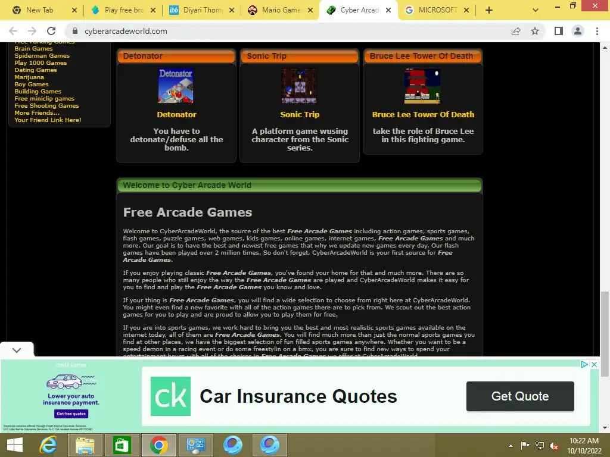The image size is (610, 457).
Task: Click the scrollbar down arrow
Action: [605, 428]
